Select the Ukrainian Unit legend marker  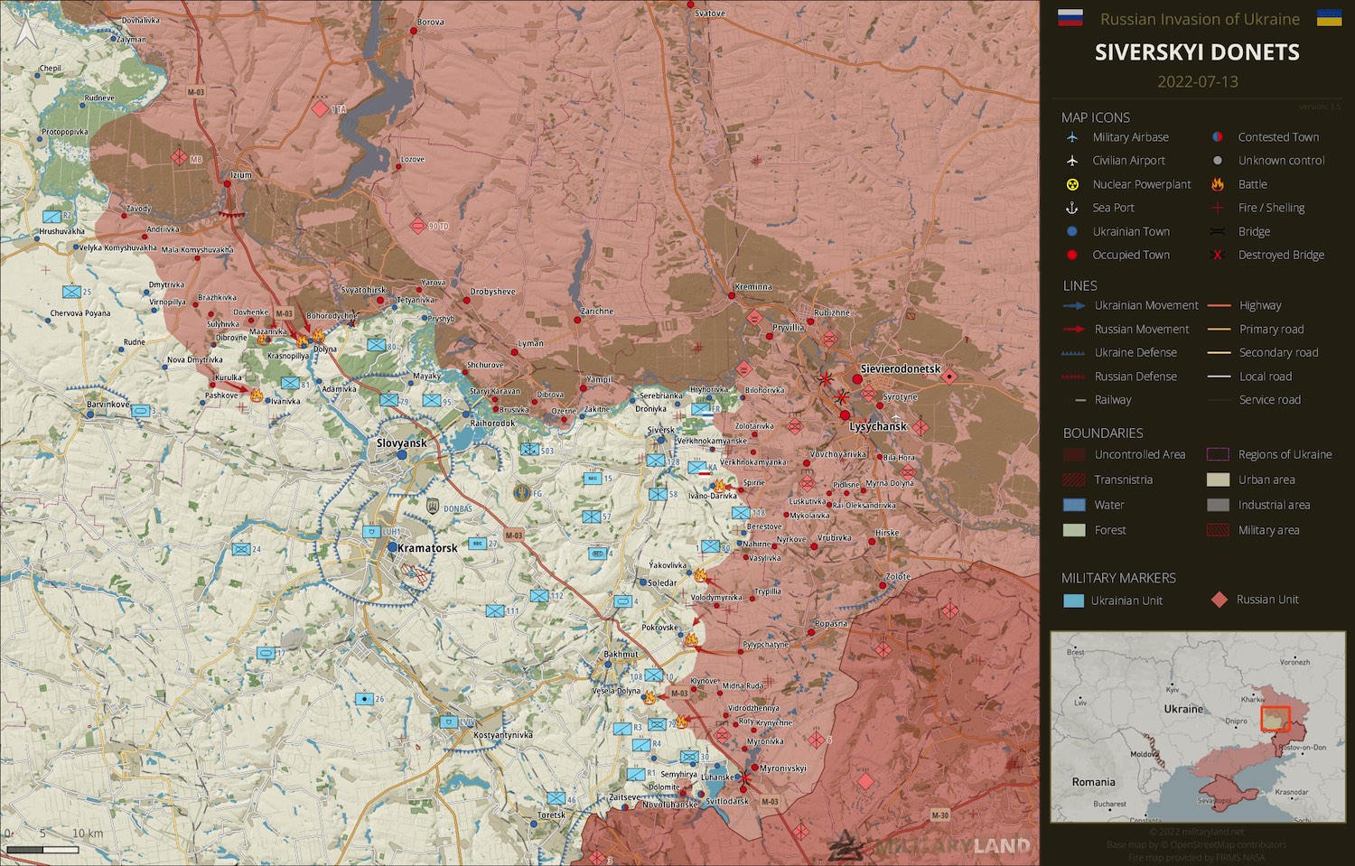click(1073, 601)
